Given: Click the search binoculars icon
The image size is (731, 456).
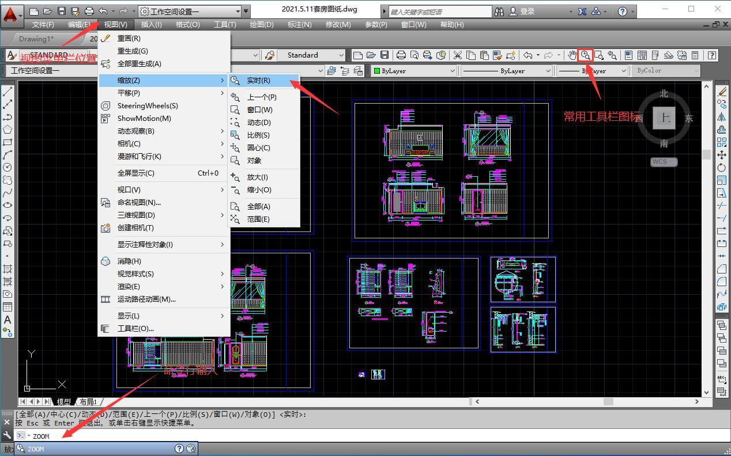Looking at the screenshot, I should coord(499,11).
